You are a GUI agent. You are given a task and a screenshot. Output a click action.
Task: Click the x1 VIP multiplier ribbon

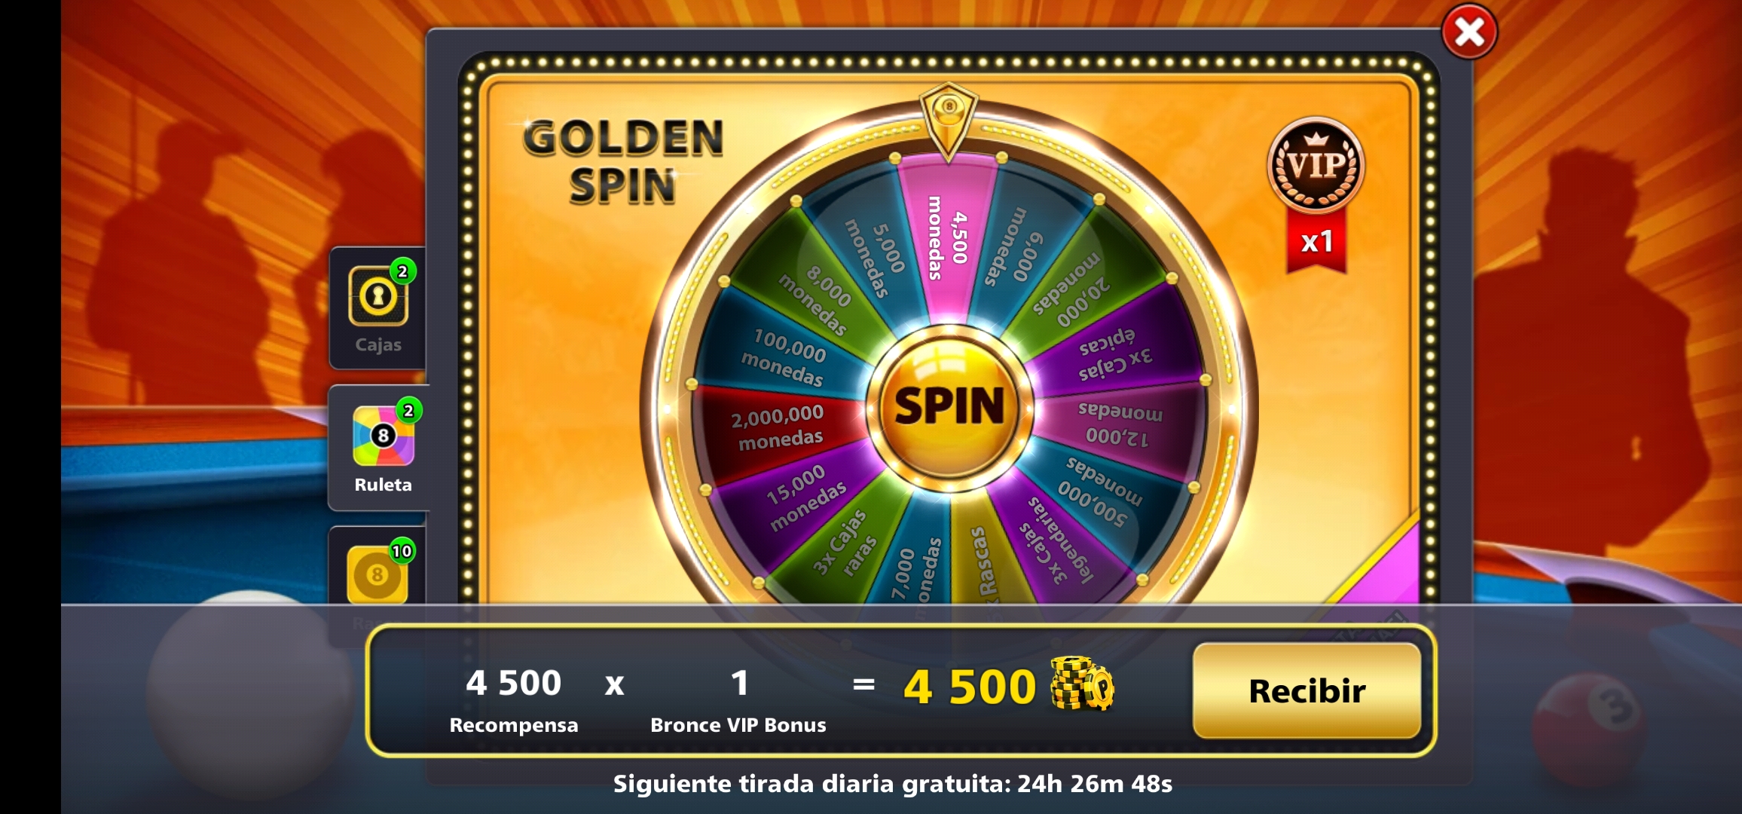point(1316,241)
